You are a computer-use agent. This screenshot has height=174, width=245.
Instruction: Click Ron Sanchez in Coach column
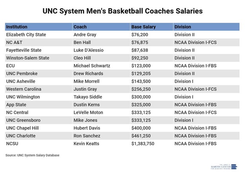pos(88,136)
